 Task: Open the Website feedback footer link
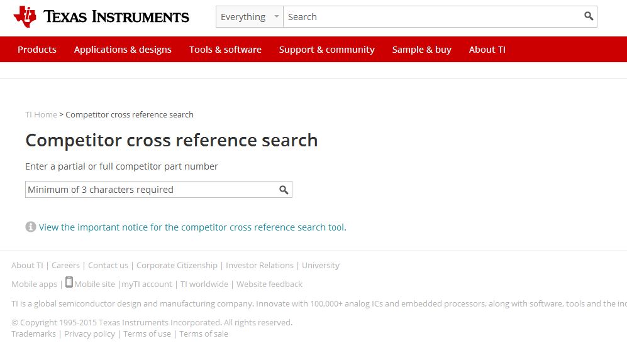pos(269,284)
